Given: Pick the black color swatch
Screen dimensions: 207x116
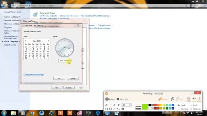Looking at the screenshot, I should pos(149,105).
